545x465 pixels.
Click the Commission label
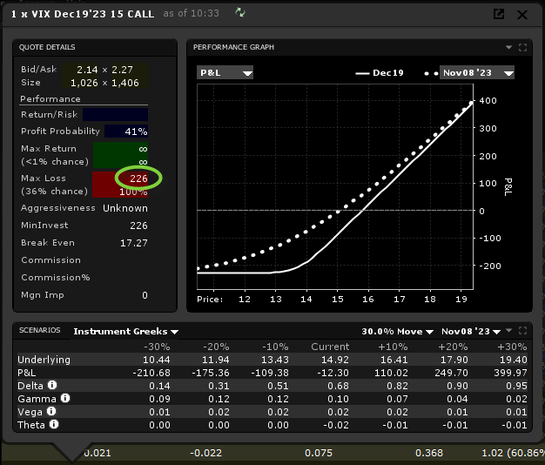tap(50, 260)
